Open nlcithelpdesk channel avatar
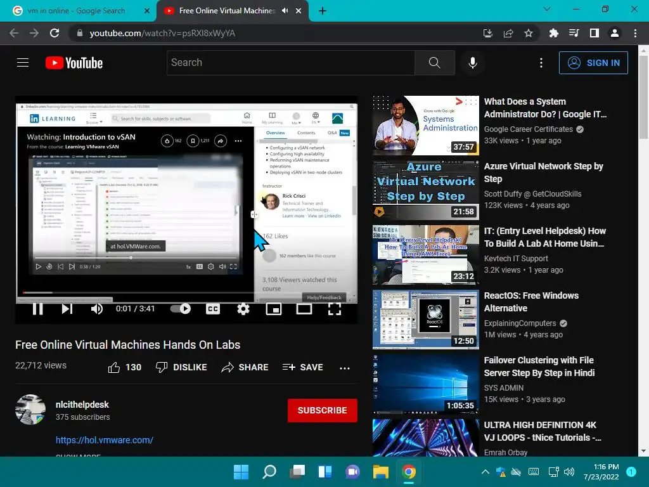The image size is (649, 487). [30, 410]
